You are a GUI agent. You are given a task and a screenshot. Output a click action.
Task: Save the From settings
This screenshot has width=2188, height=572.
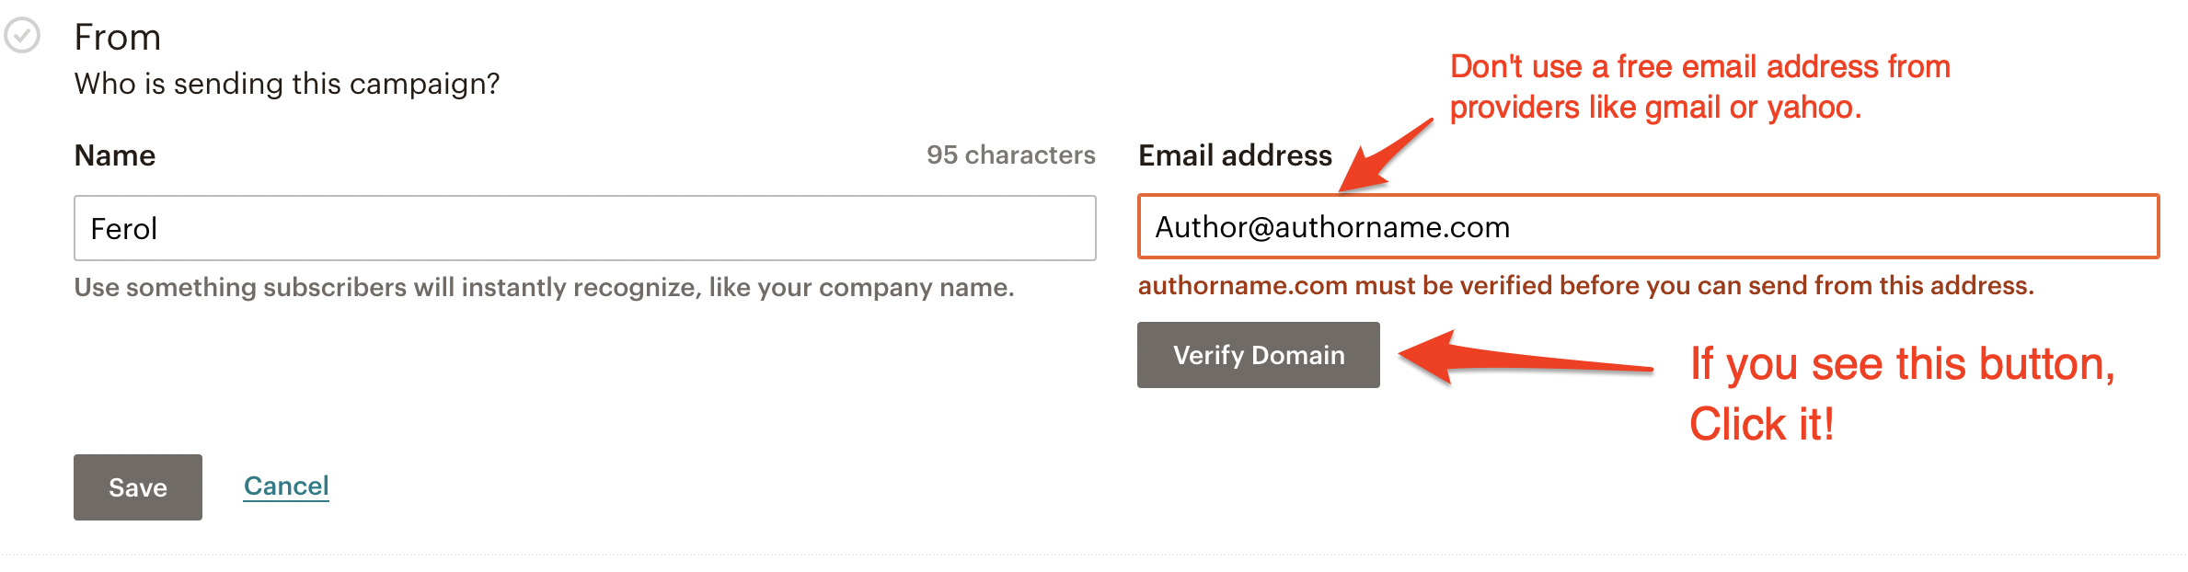click(x=138, y=487)
